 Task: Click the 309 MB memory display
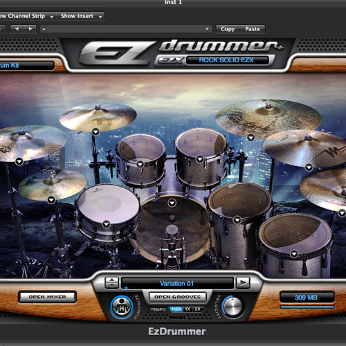point(307,298)
